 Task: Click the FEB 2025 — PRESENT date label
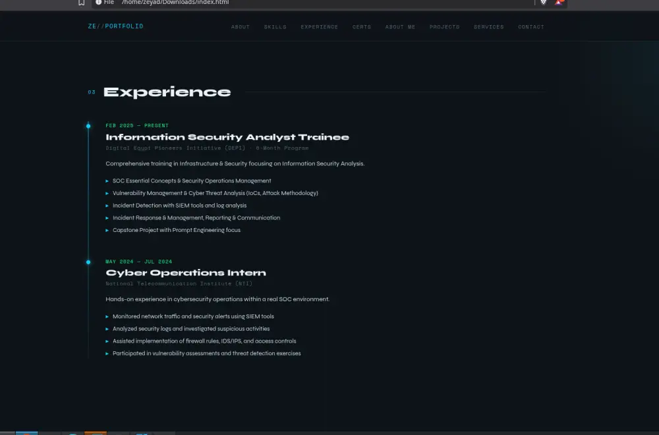coord(137,126)
